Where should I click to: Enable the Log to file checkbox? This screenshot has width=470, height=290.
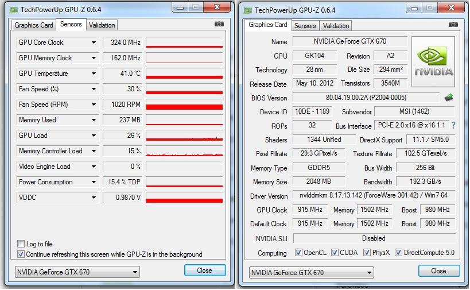(x=21, y=243)
